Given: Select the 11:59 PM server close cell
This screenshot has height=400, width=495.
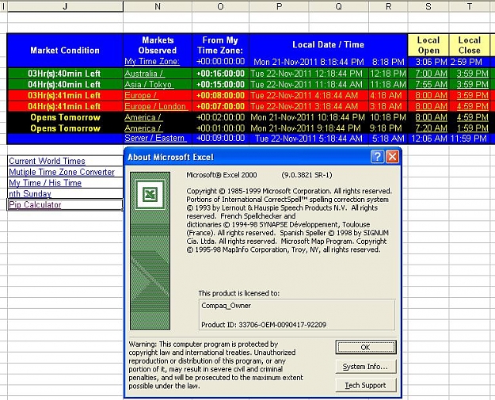Looking at the screenshot, I should coord(470,139).
